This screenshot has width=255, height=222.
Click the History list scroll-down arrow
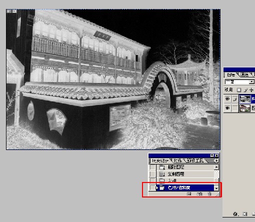coord(216,188)
